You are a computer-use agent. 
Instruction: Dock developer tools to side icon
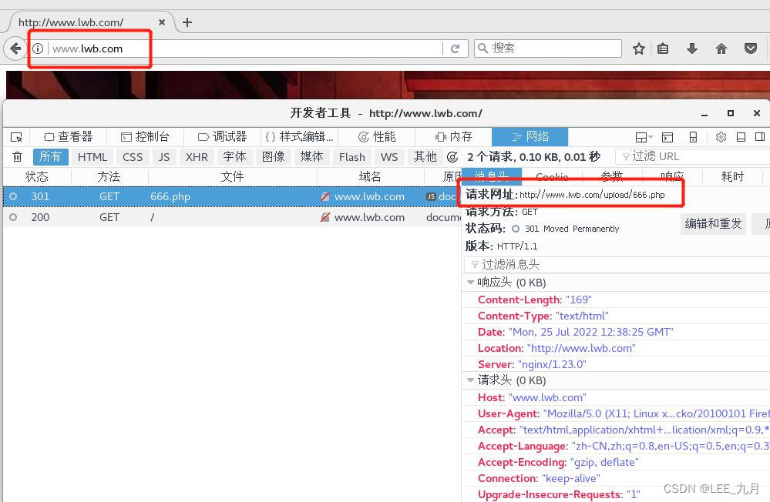click(760, 137)
